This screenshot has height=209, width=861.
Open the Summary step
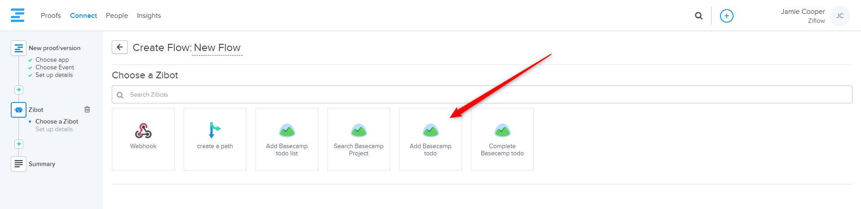42,164
